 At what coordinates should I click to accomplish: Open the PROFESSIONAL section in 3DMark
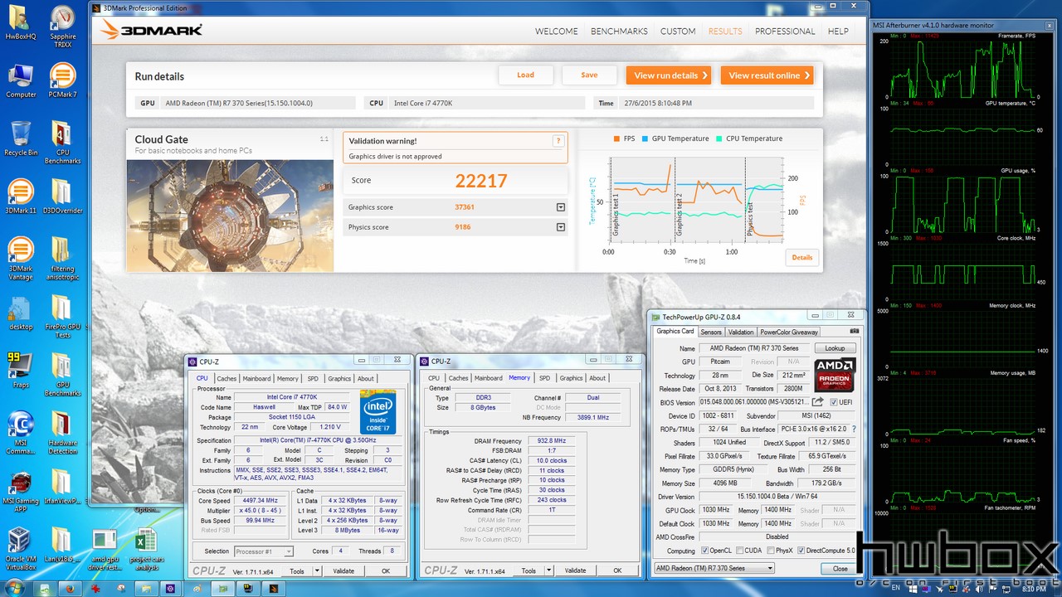point(785,32)
